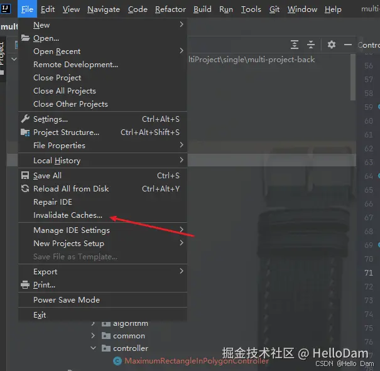Choose Close Other Projects
380x371 pixels.
tap(102, 104)
